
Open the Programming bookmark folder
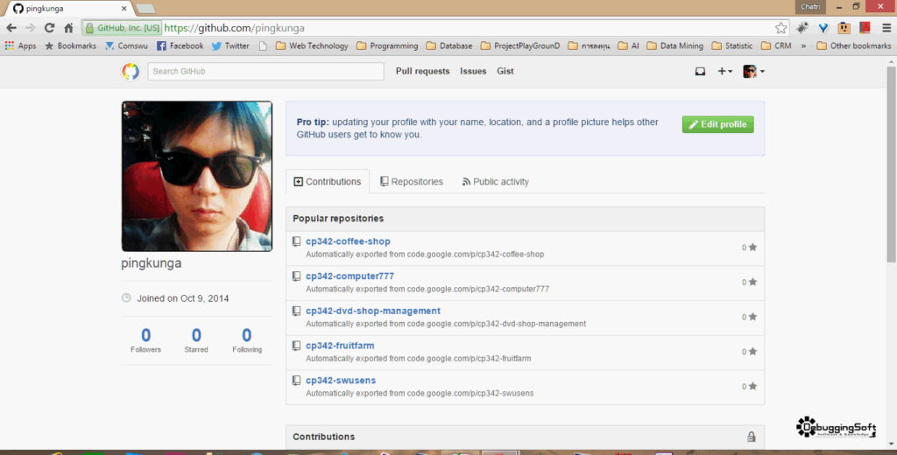coord(387,45)
